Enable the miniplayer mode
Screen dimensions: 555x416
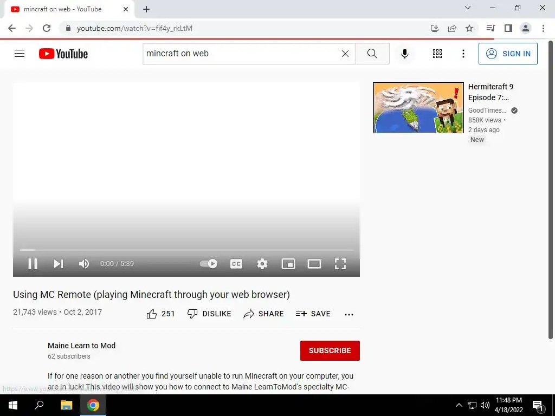tap(288, 264)
